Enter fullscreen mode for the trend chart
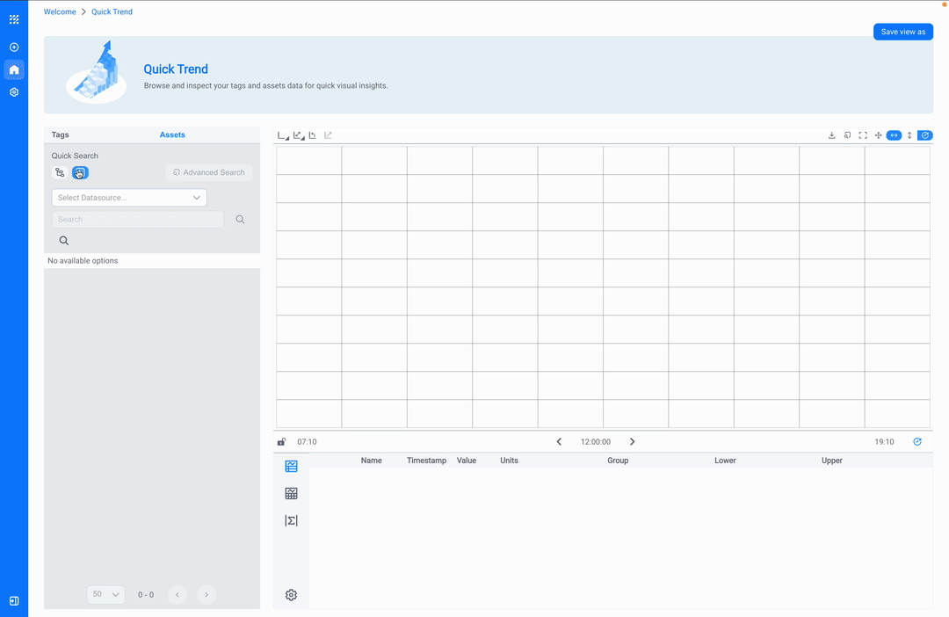Image resolution: width=949 pixels, height=617 pixels. coord(863,135)
